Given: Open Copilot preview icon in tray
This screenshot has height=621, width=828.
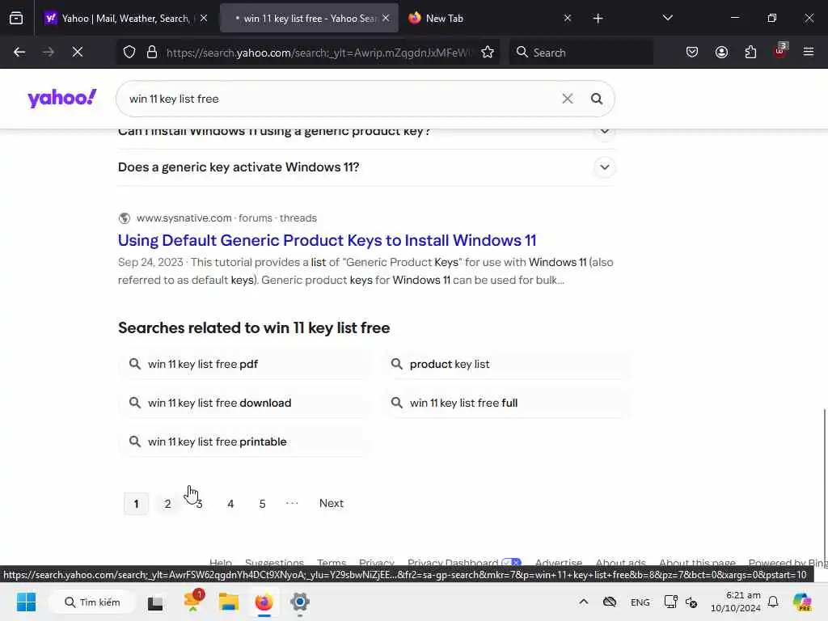Looking at the screenshot, I should (802, 602).
